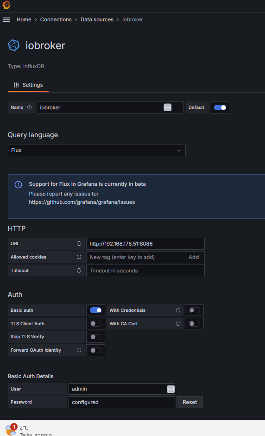
Task: Click the info icon next to Name
Action: point(30,107)
